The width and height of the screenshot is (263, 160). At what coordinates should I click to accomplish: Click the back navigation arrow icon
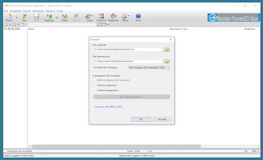[x=6, y=25]
